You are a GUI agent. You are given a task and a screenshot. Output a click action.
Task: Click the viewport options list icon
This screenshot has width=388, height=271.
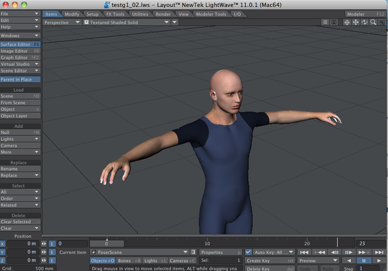[x=325, y=23]
